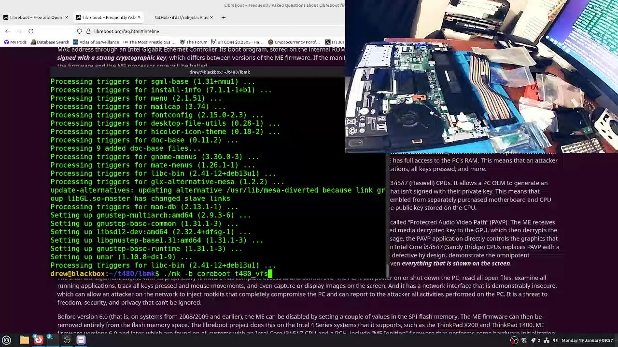
Task: Open The Most Prestigious bookmark
Action: click(150, 42)
